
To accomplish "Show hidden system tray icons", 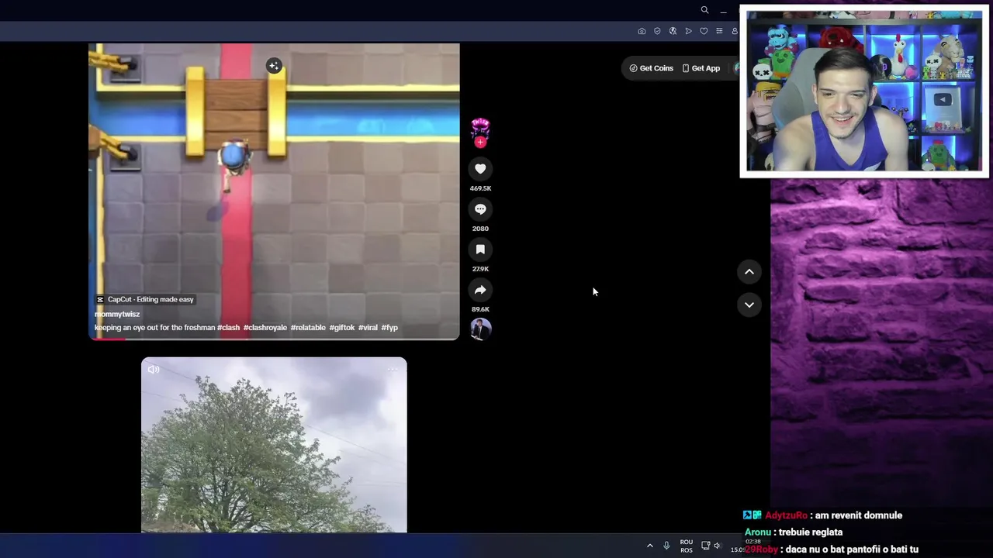I will click(x=650, y=546).
